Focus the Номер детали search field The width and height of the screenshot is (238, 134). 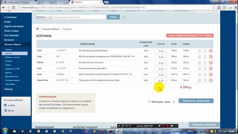tap(79, 17)
